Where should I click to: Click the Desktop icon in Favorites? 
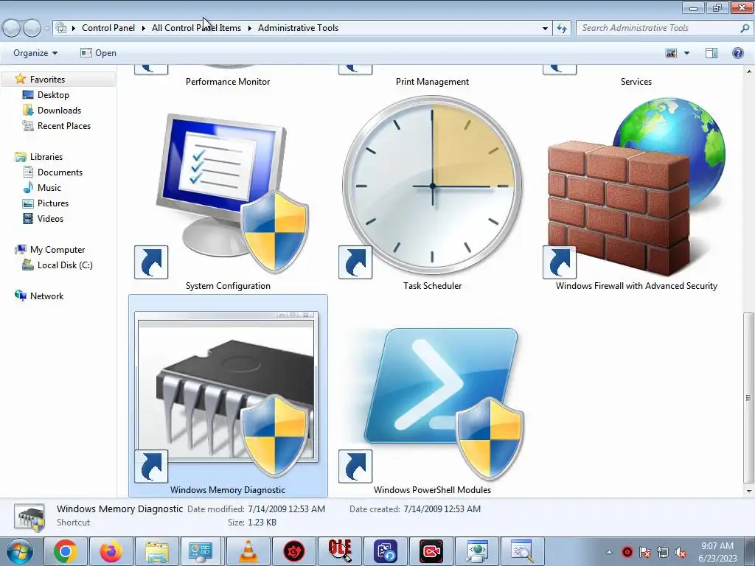tap(28, 95)
